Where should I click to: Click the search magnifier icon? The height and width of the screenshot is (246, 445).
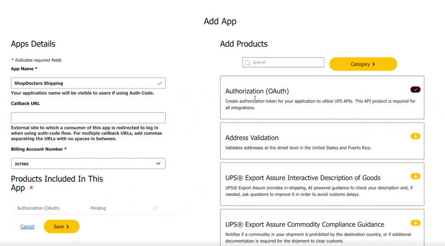[248, 63]
